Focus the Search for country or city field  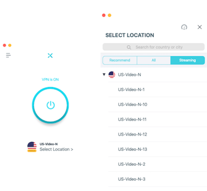tap(154, 47)
